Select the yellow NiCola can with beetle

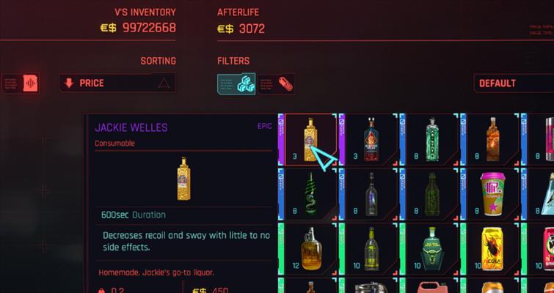point(493,248)
